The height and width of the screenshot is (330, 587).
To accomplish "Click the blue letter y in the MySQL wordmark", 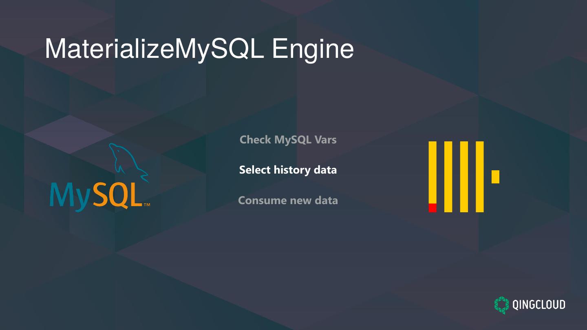I will [x=84, y=198].
